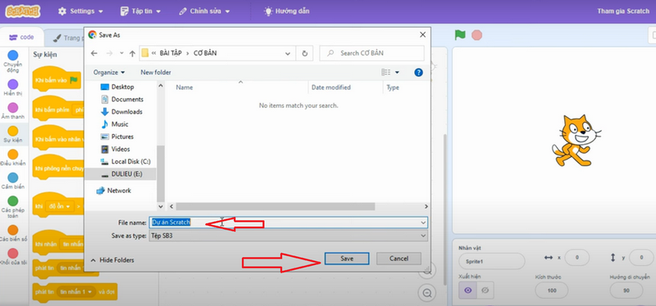
Task: Switch to the code tab
Action: pos(21,37)
